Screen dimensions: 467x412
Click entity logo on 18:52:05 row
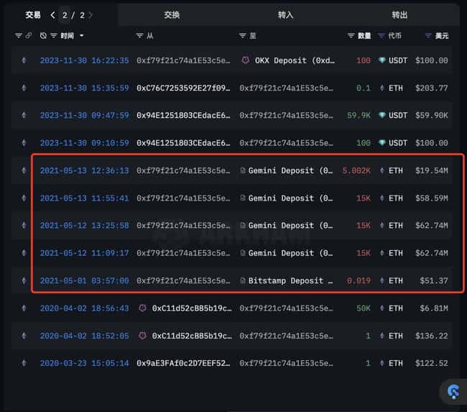(143, 335)
